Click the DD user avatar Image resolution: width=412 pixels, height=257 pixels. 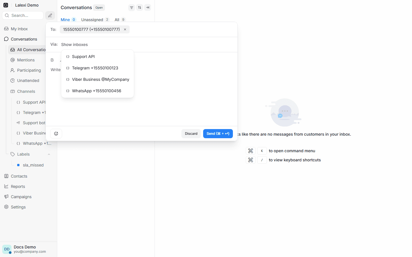7,249
